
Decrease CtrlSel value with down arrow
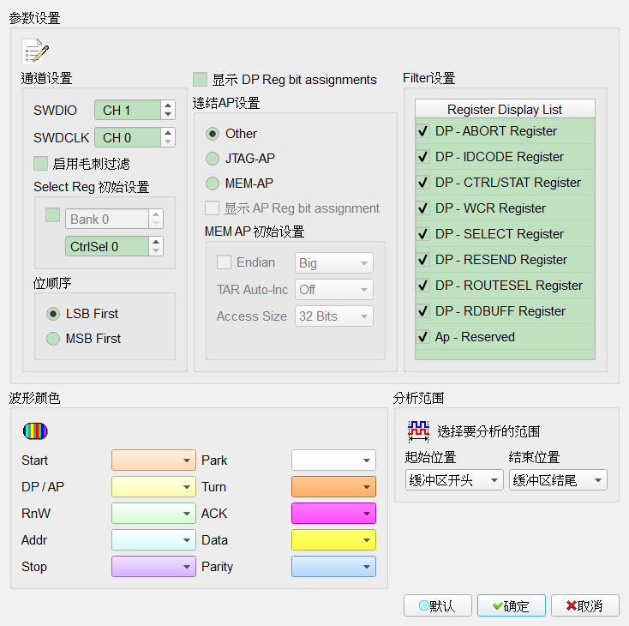tap(156, 250)
